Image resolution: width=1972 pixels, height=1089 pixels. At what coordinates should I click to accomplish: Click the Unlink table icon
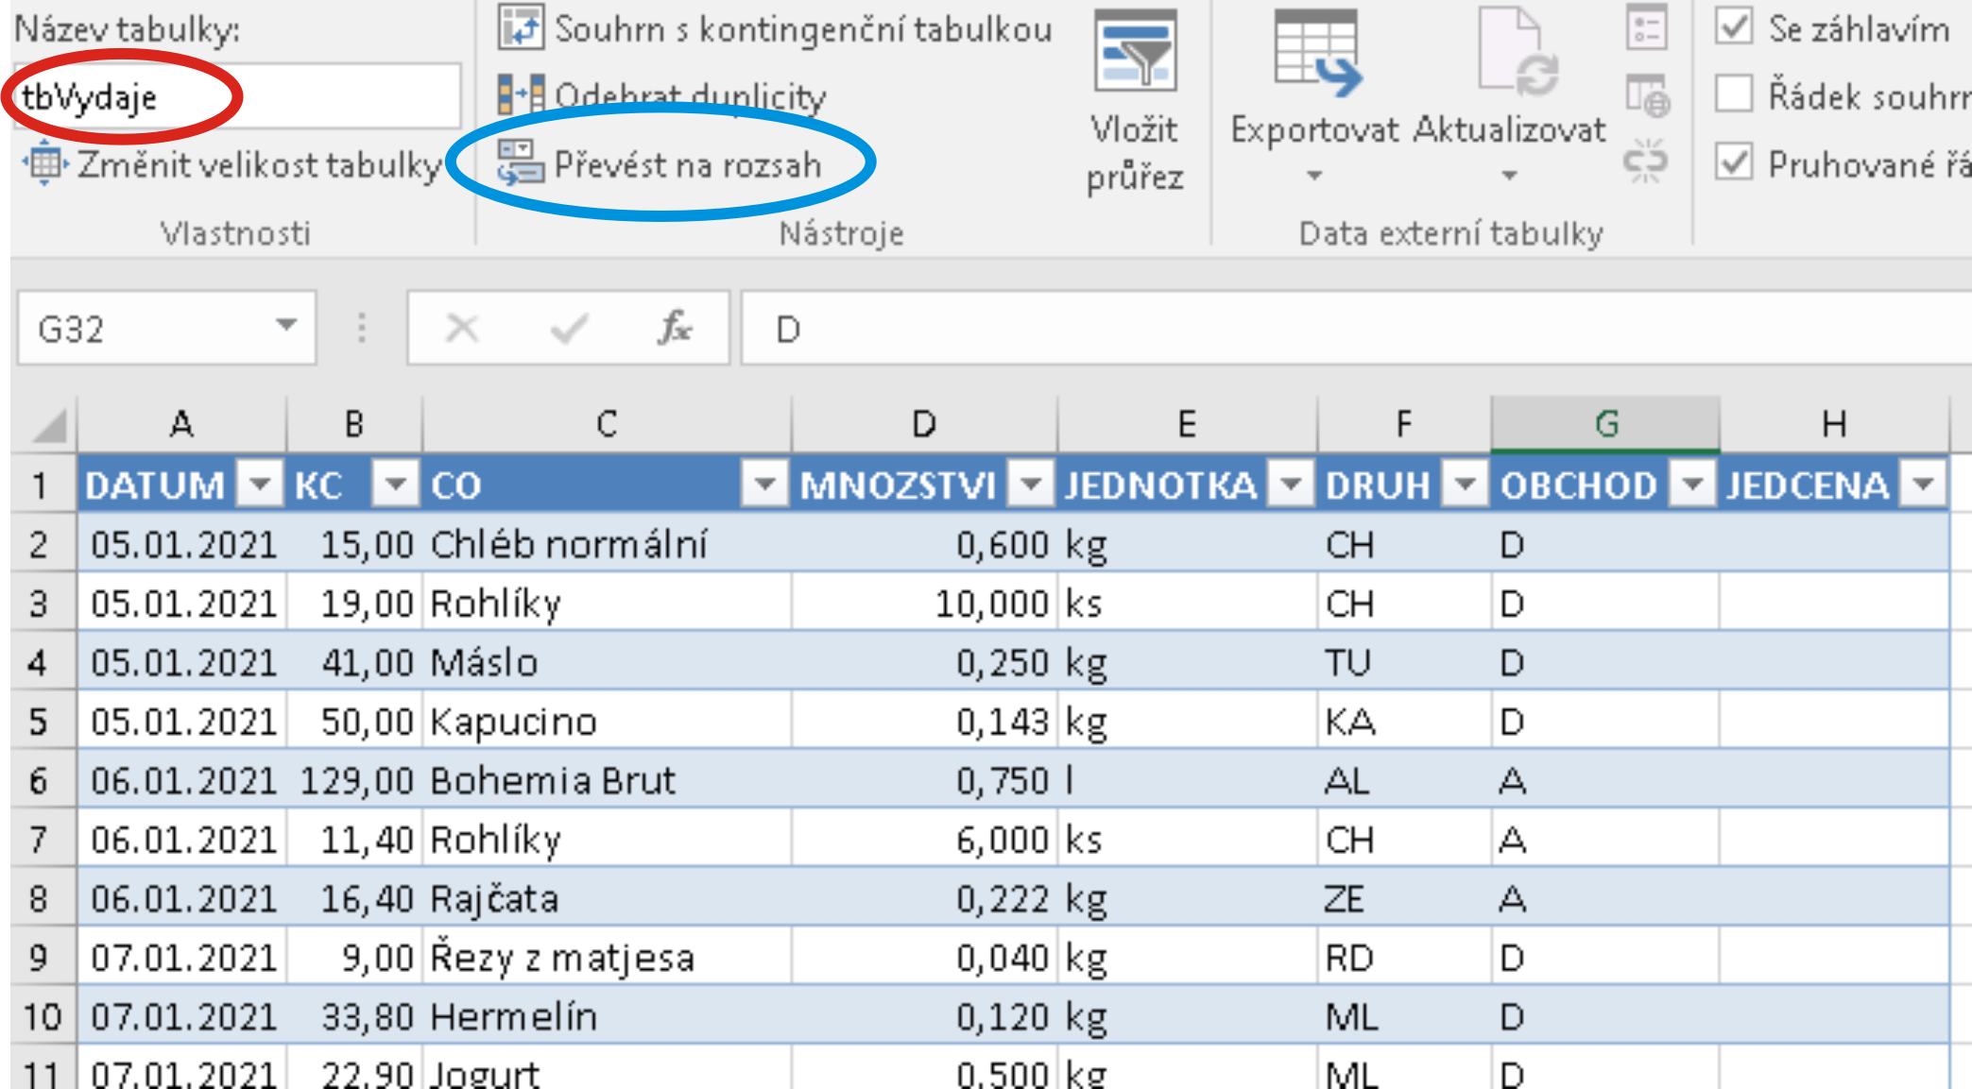pyautogui.click(x=1645, y=161)
